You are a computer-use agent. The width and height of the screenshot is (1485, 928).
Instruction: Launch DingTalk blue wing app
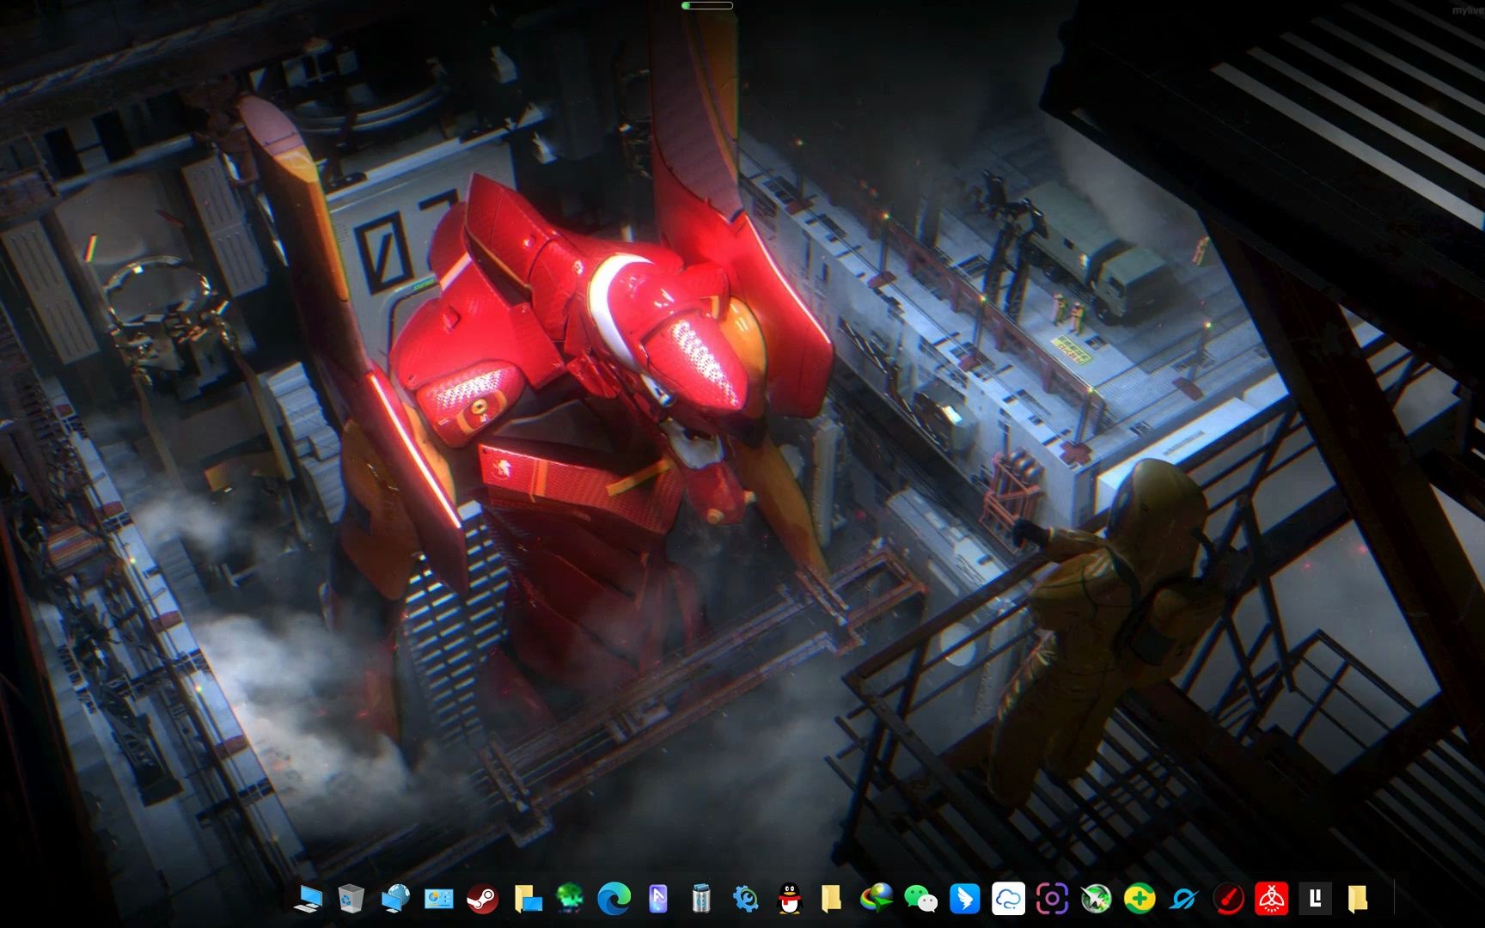964,899
